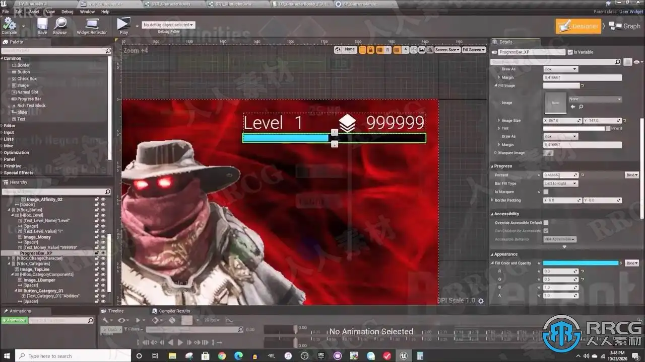The image size is (645, 362).
Task: Toggle the Is Variable checkbox
Action: [x=570, y=52]
